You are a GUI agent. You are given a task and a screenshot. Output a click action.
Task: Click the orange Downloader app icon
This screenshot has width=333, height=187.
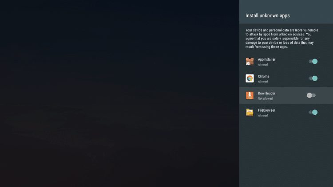[250, 95]
